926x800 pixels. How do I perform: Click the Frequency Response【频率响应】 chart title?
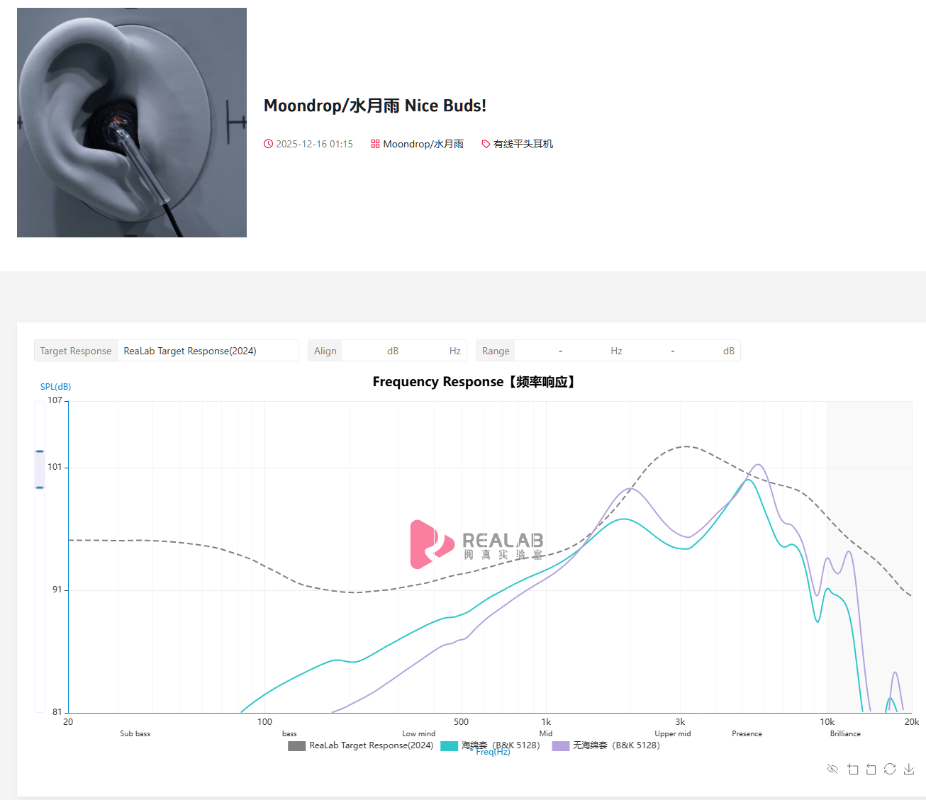[474, 382]
